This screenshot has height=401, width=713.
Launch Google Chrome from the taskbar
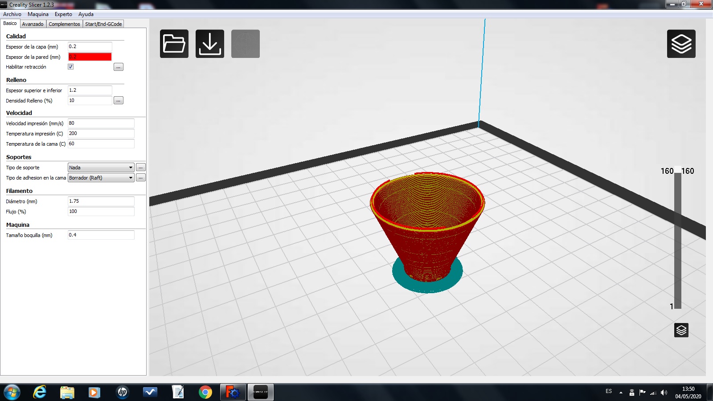[205, 392]
